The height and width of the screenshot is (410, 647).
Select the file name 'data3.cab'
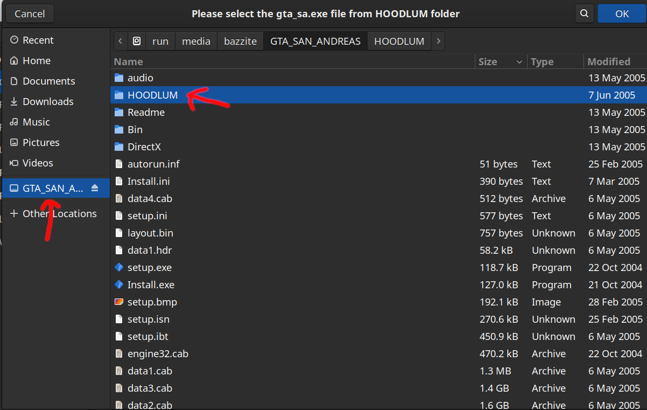pos(150,388)
